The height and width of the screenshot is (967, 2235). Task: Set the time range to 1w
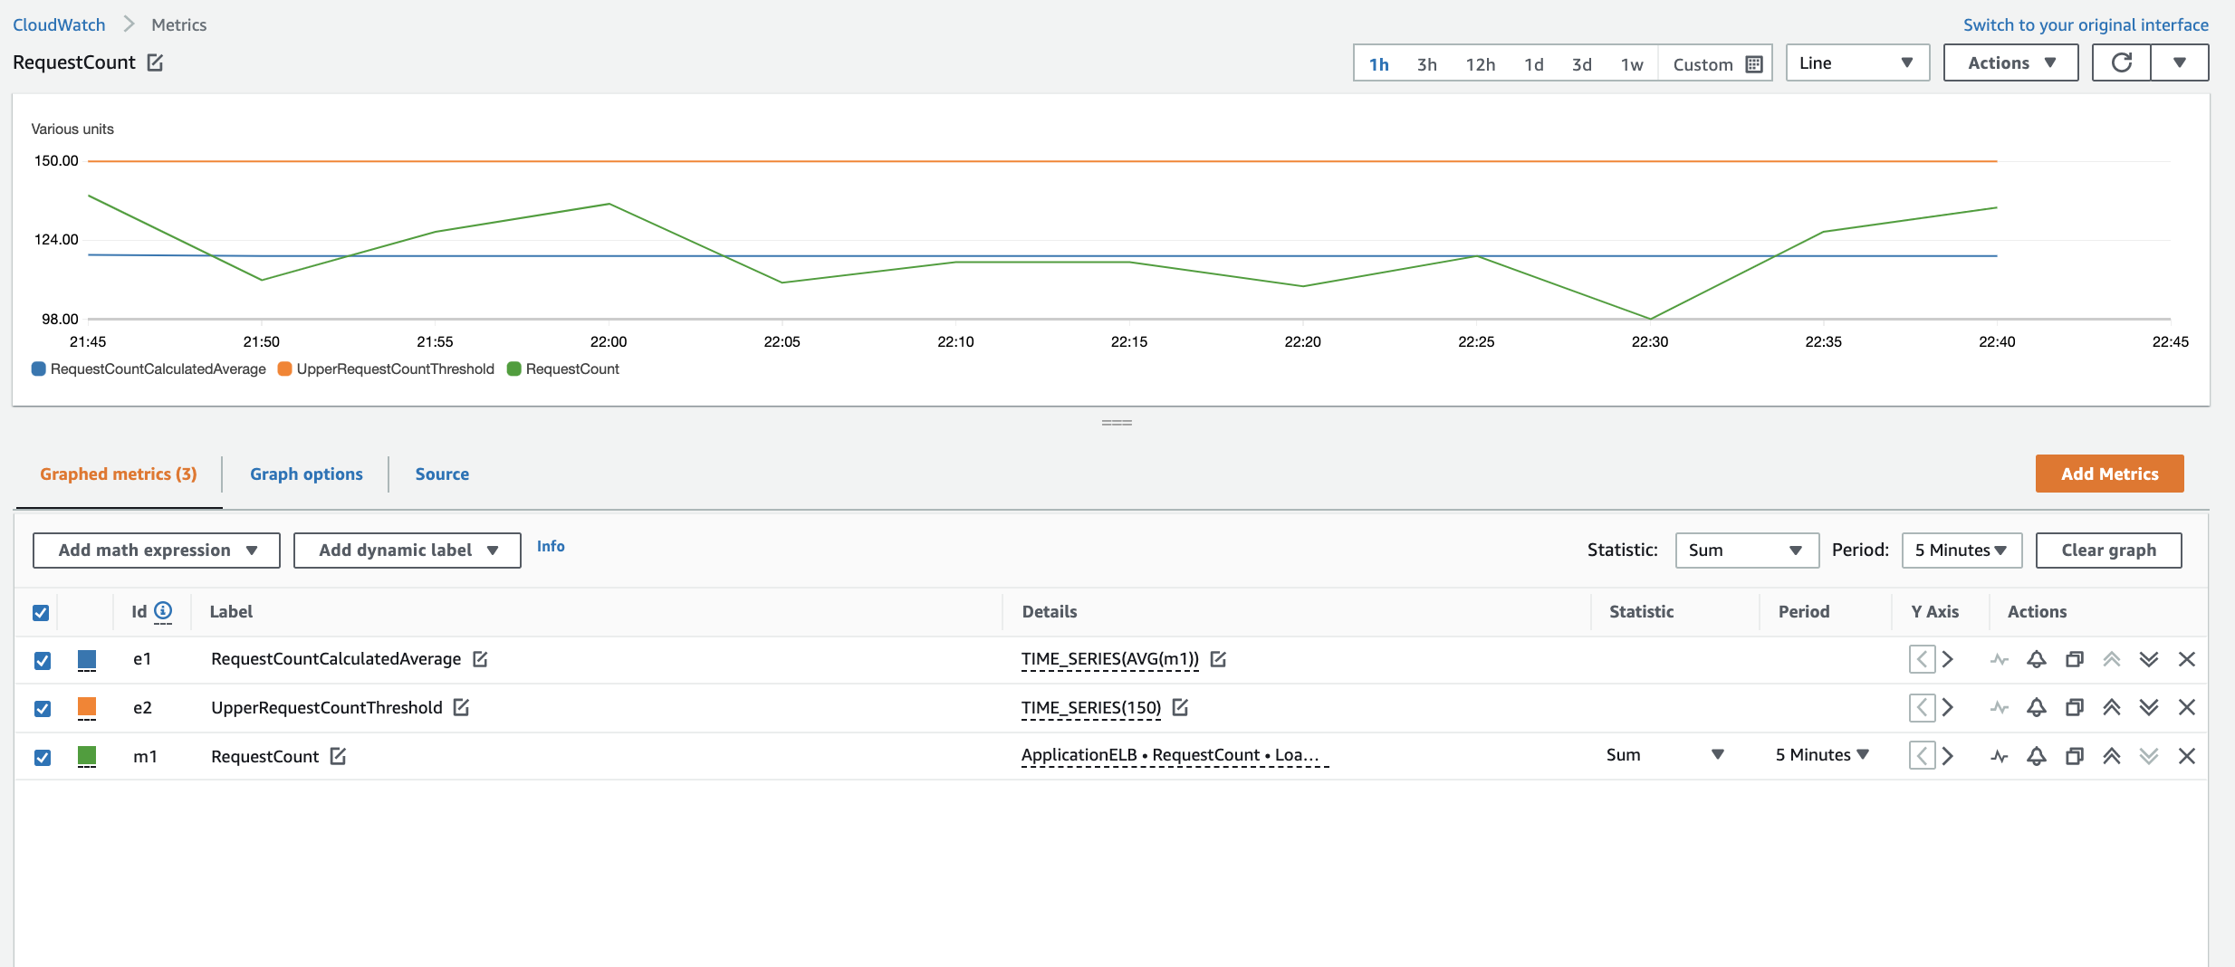click(1632, 63)
